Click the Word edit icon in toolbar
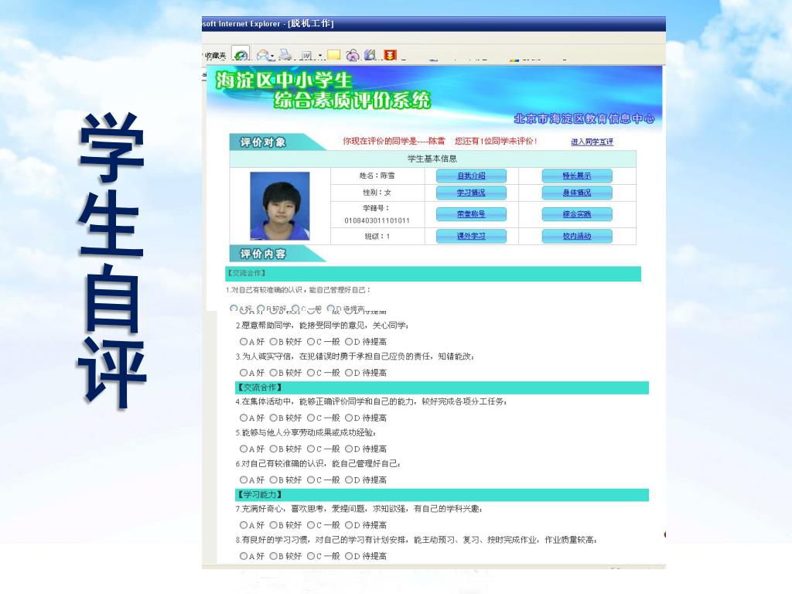 pyautogui.click(x=306, y=55)
